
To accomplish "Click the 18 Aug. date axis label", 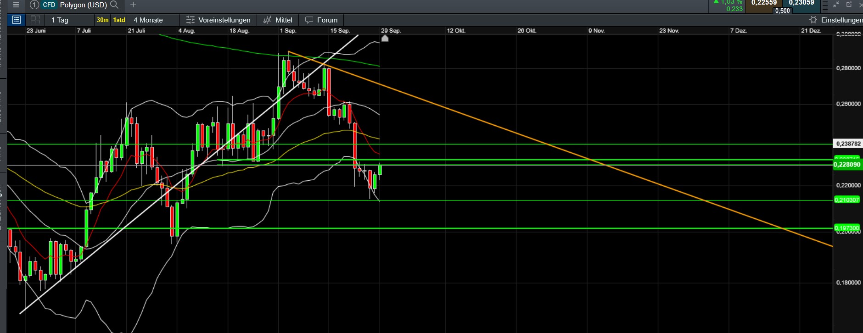I will click(x=239, y=31).
